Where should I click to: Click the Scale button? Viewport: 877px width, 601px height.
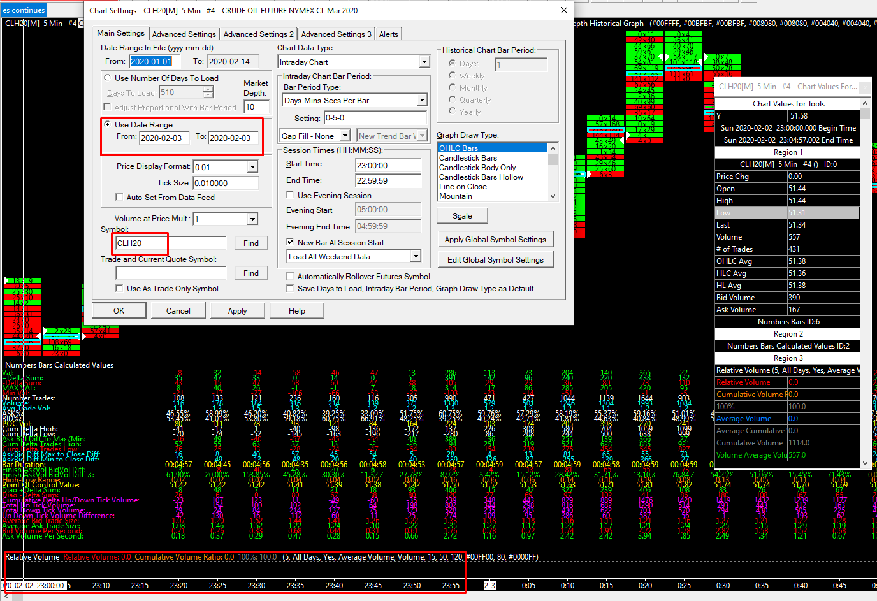[x=462, y=216]
